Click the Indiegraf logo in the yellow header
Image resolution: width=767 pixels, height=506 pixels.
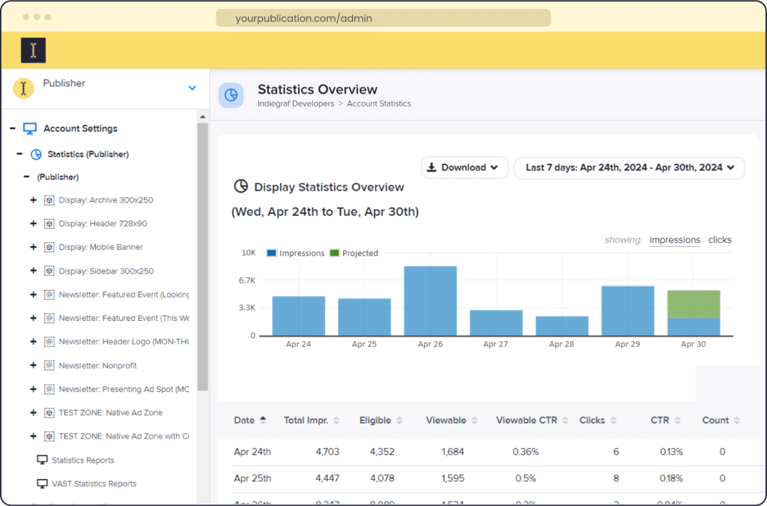pos(33,49)
